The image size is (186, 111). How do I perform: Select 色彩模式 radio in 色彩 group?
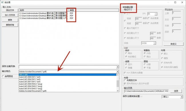126,57
